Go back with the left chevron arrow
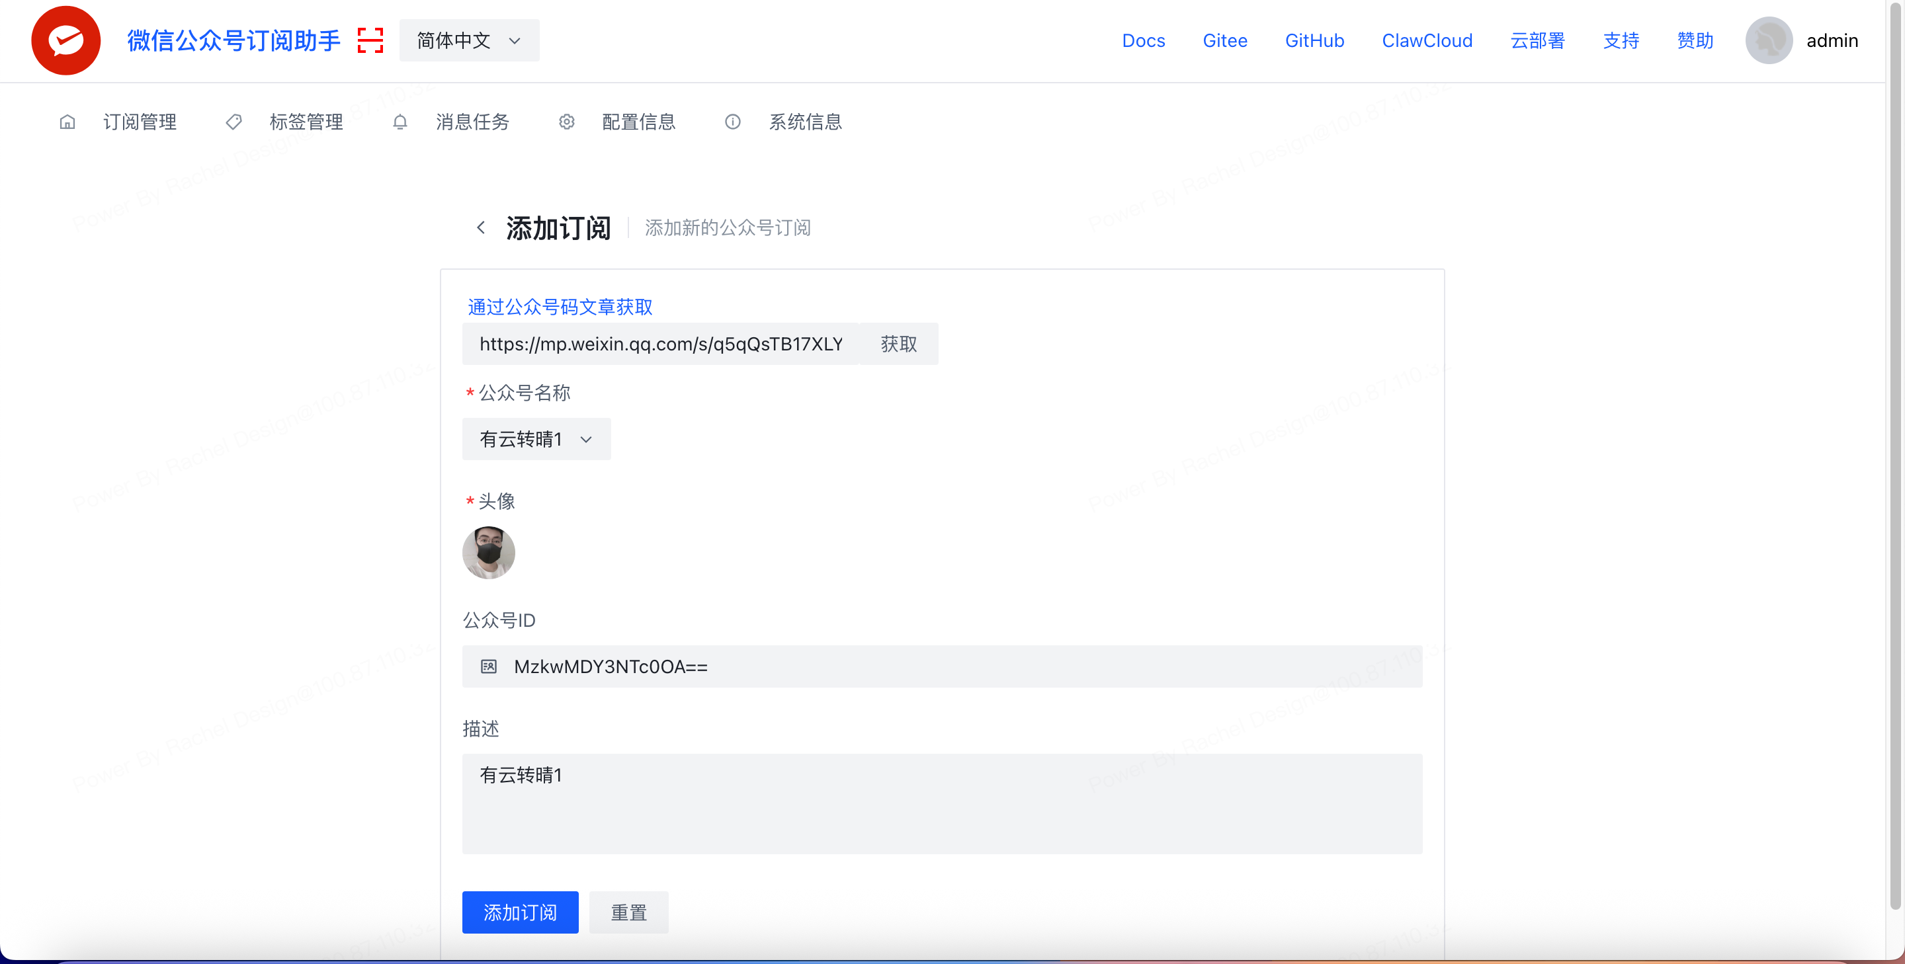Viewport: 1905px width, 964px height. click(482, 227)
